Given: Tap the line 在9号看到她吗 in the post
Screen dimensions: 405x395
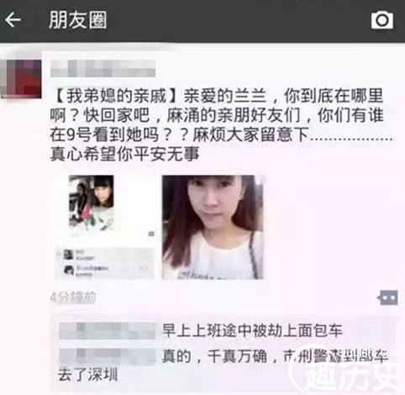Looking at the screenshot, I should [x=104, y=134].
